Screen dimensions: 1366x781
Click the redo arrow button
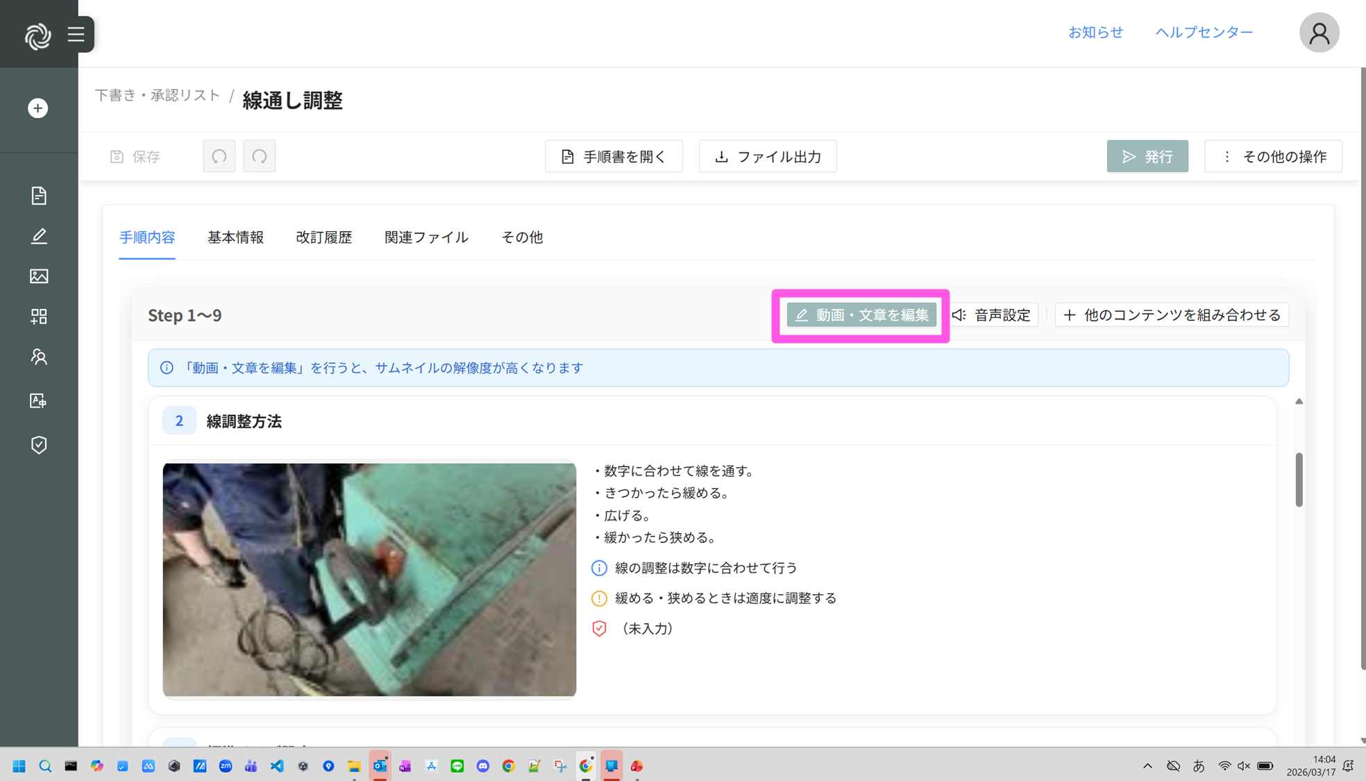click(x=260, y=156)
